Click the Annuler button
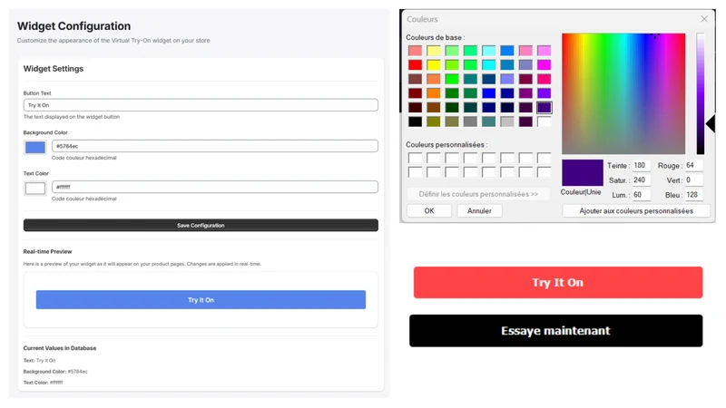The image size is (726, 408). pos(479,211)
